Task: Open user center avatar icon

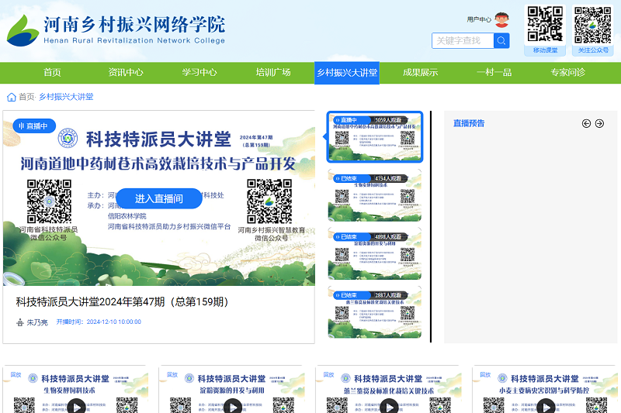Action: [501, 20]
